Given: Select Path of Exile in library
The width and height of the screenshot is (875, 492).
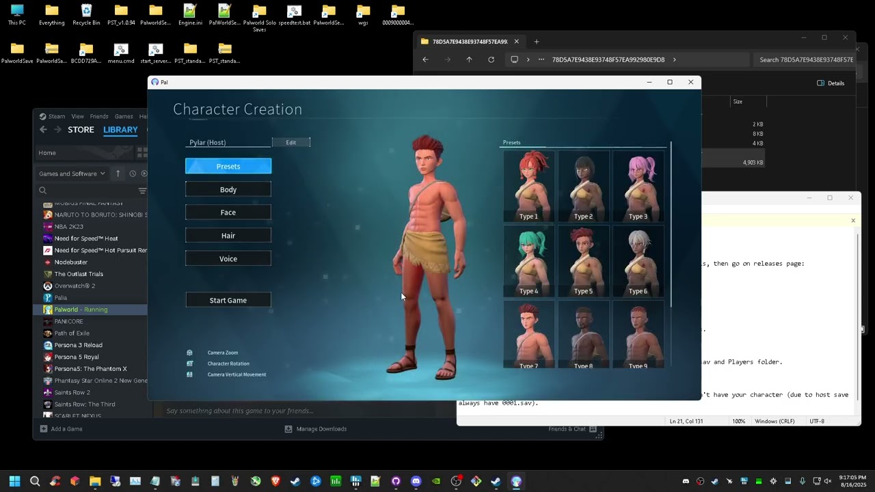Looking at the screenshot, I should [x=72, y=333].
